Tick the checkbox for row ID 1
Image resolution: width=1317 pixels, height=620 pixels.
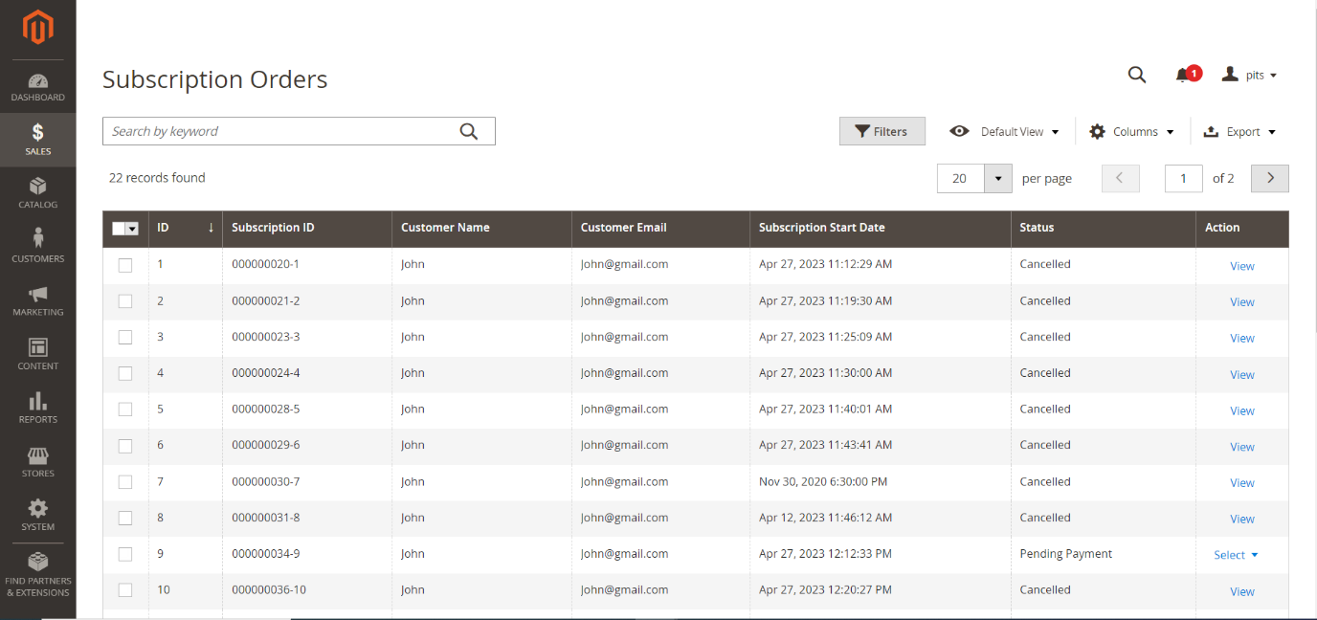pyautogui.click(x=125, y=265)
